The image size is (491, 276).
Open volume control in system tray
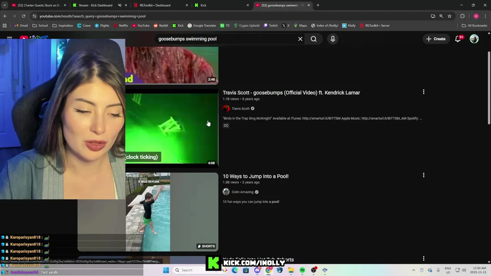coord(464,270)
